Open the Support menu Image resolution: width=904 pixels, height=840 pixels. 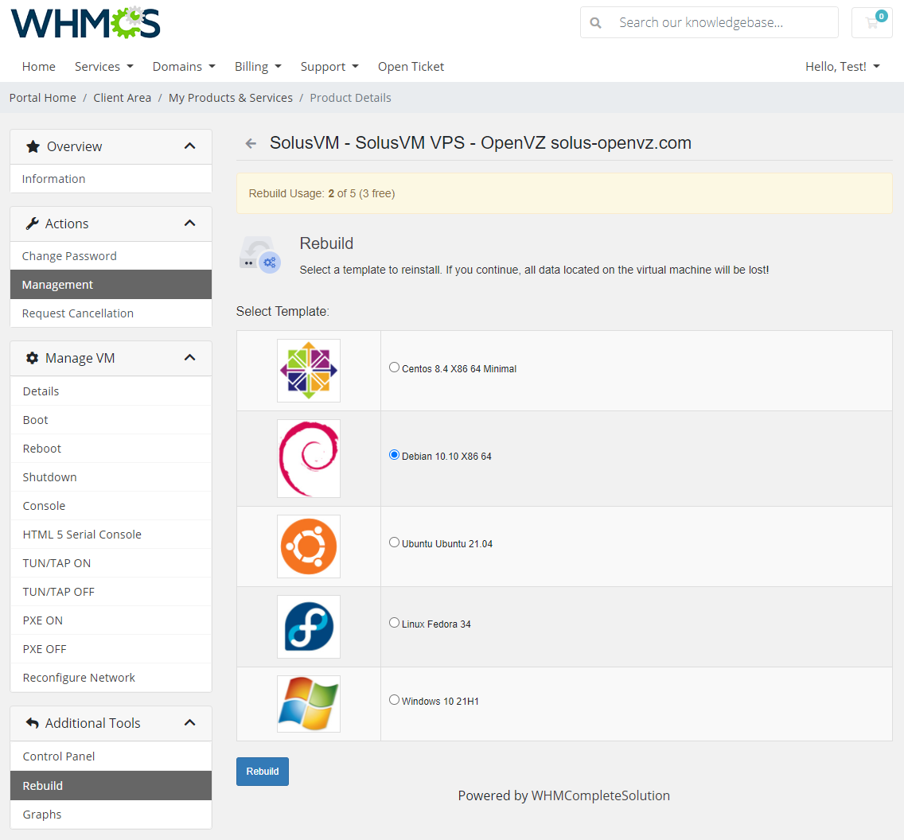[x=329, y=67]
